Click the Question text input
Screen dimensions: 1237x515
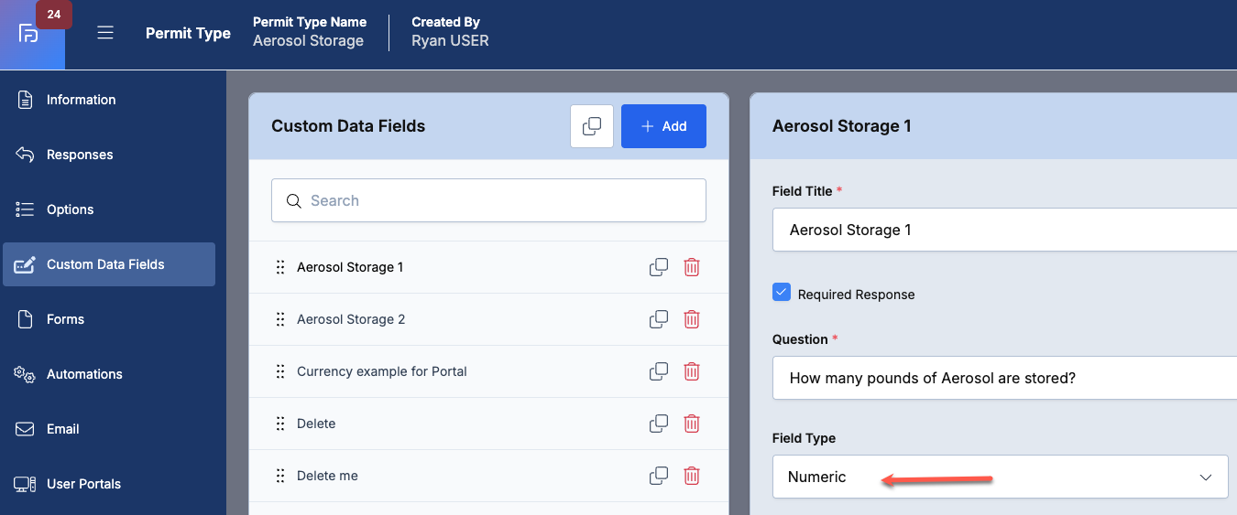(x=1004, y=378)
